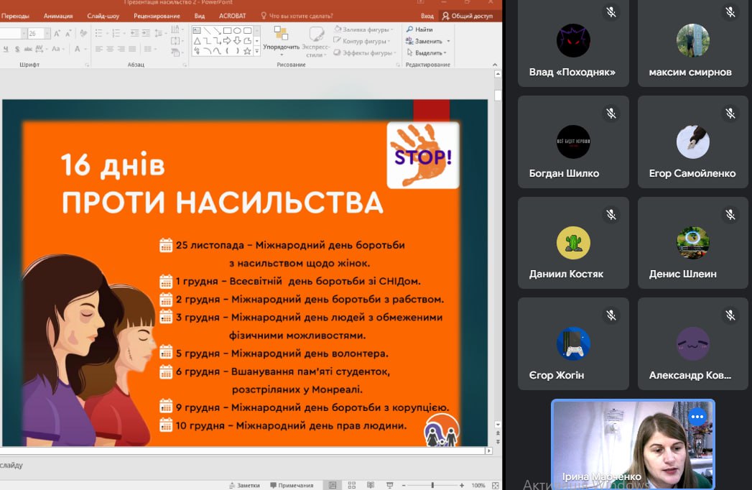
Task: Expand the shapes gallery more button
Action: tap(257, 51)
